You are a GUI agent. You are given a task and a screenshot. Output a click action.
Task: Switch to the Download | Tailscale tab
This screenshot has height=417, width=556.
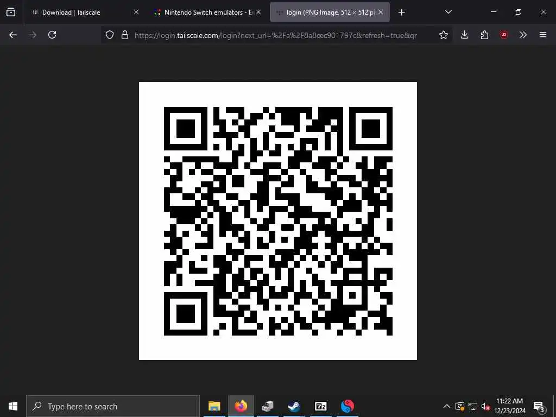tap(85, 12)
